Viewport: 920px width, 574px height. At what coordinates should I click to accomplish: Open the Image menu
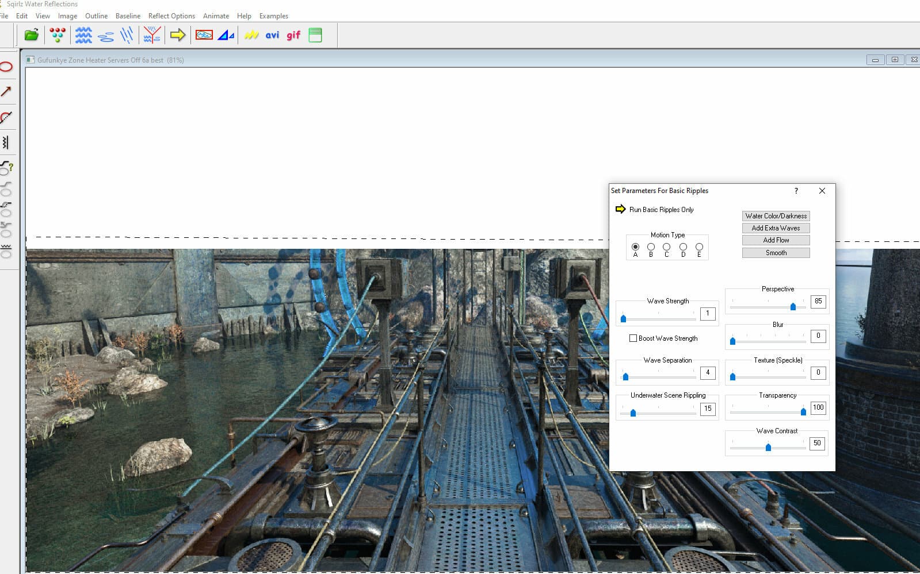pyautogui.click(x=67, y=16)
